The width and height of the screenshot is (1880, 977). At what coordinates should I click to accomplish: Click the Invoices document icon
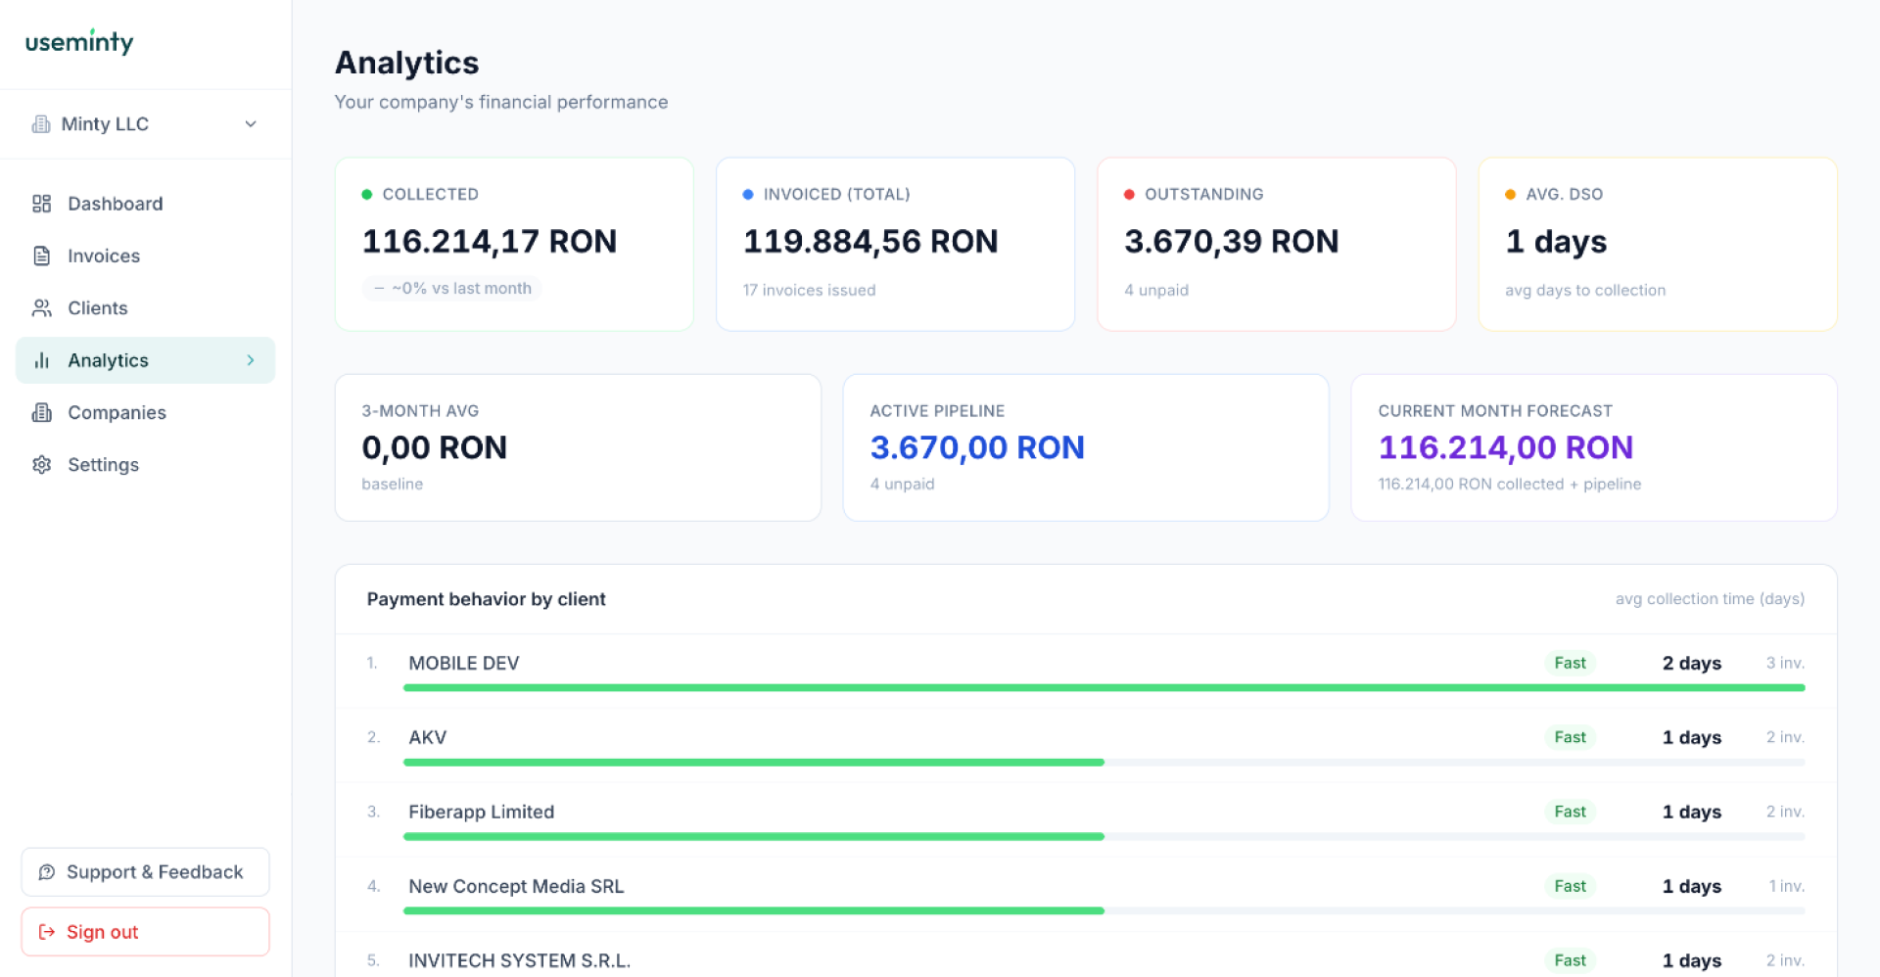pyautogui.click(x=41, y=256)
